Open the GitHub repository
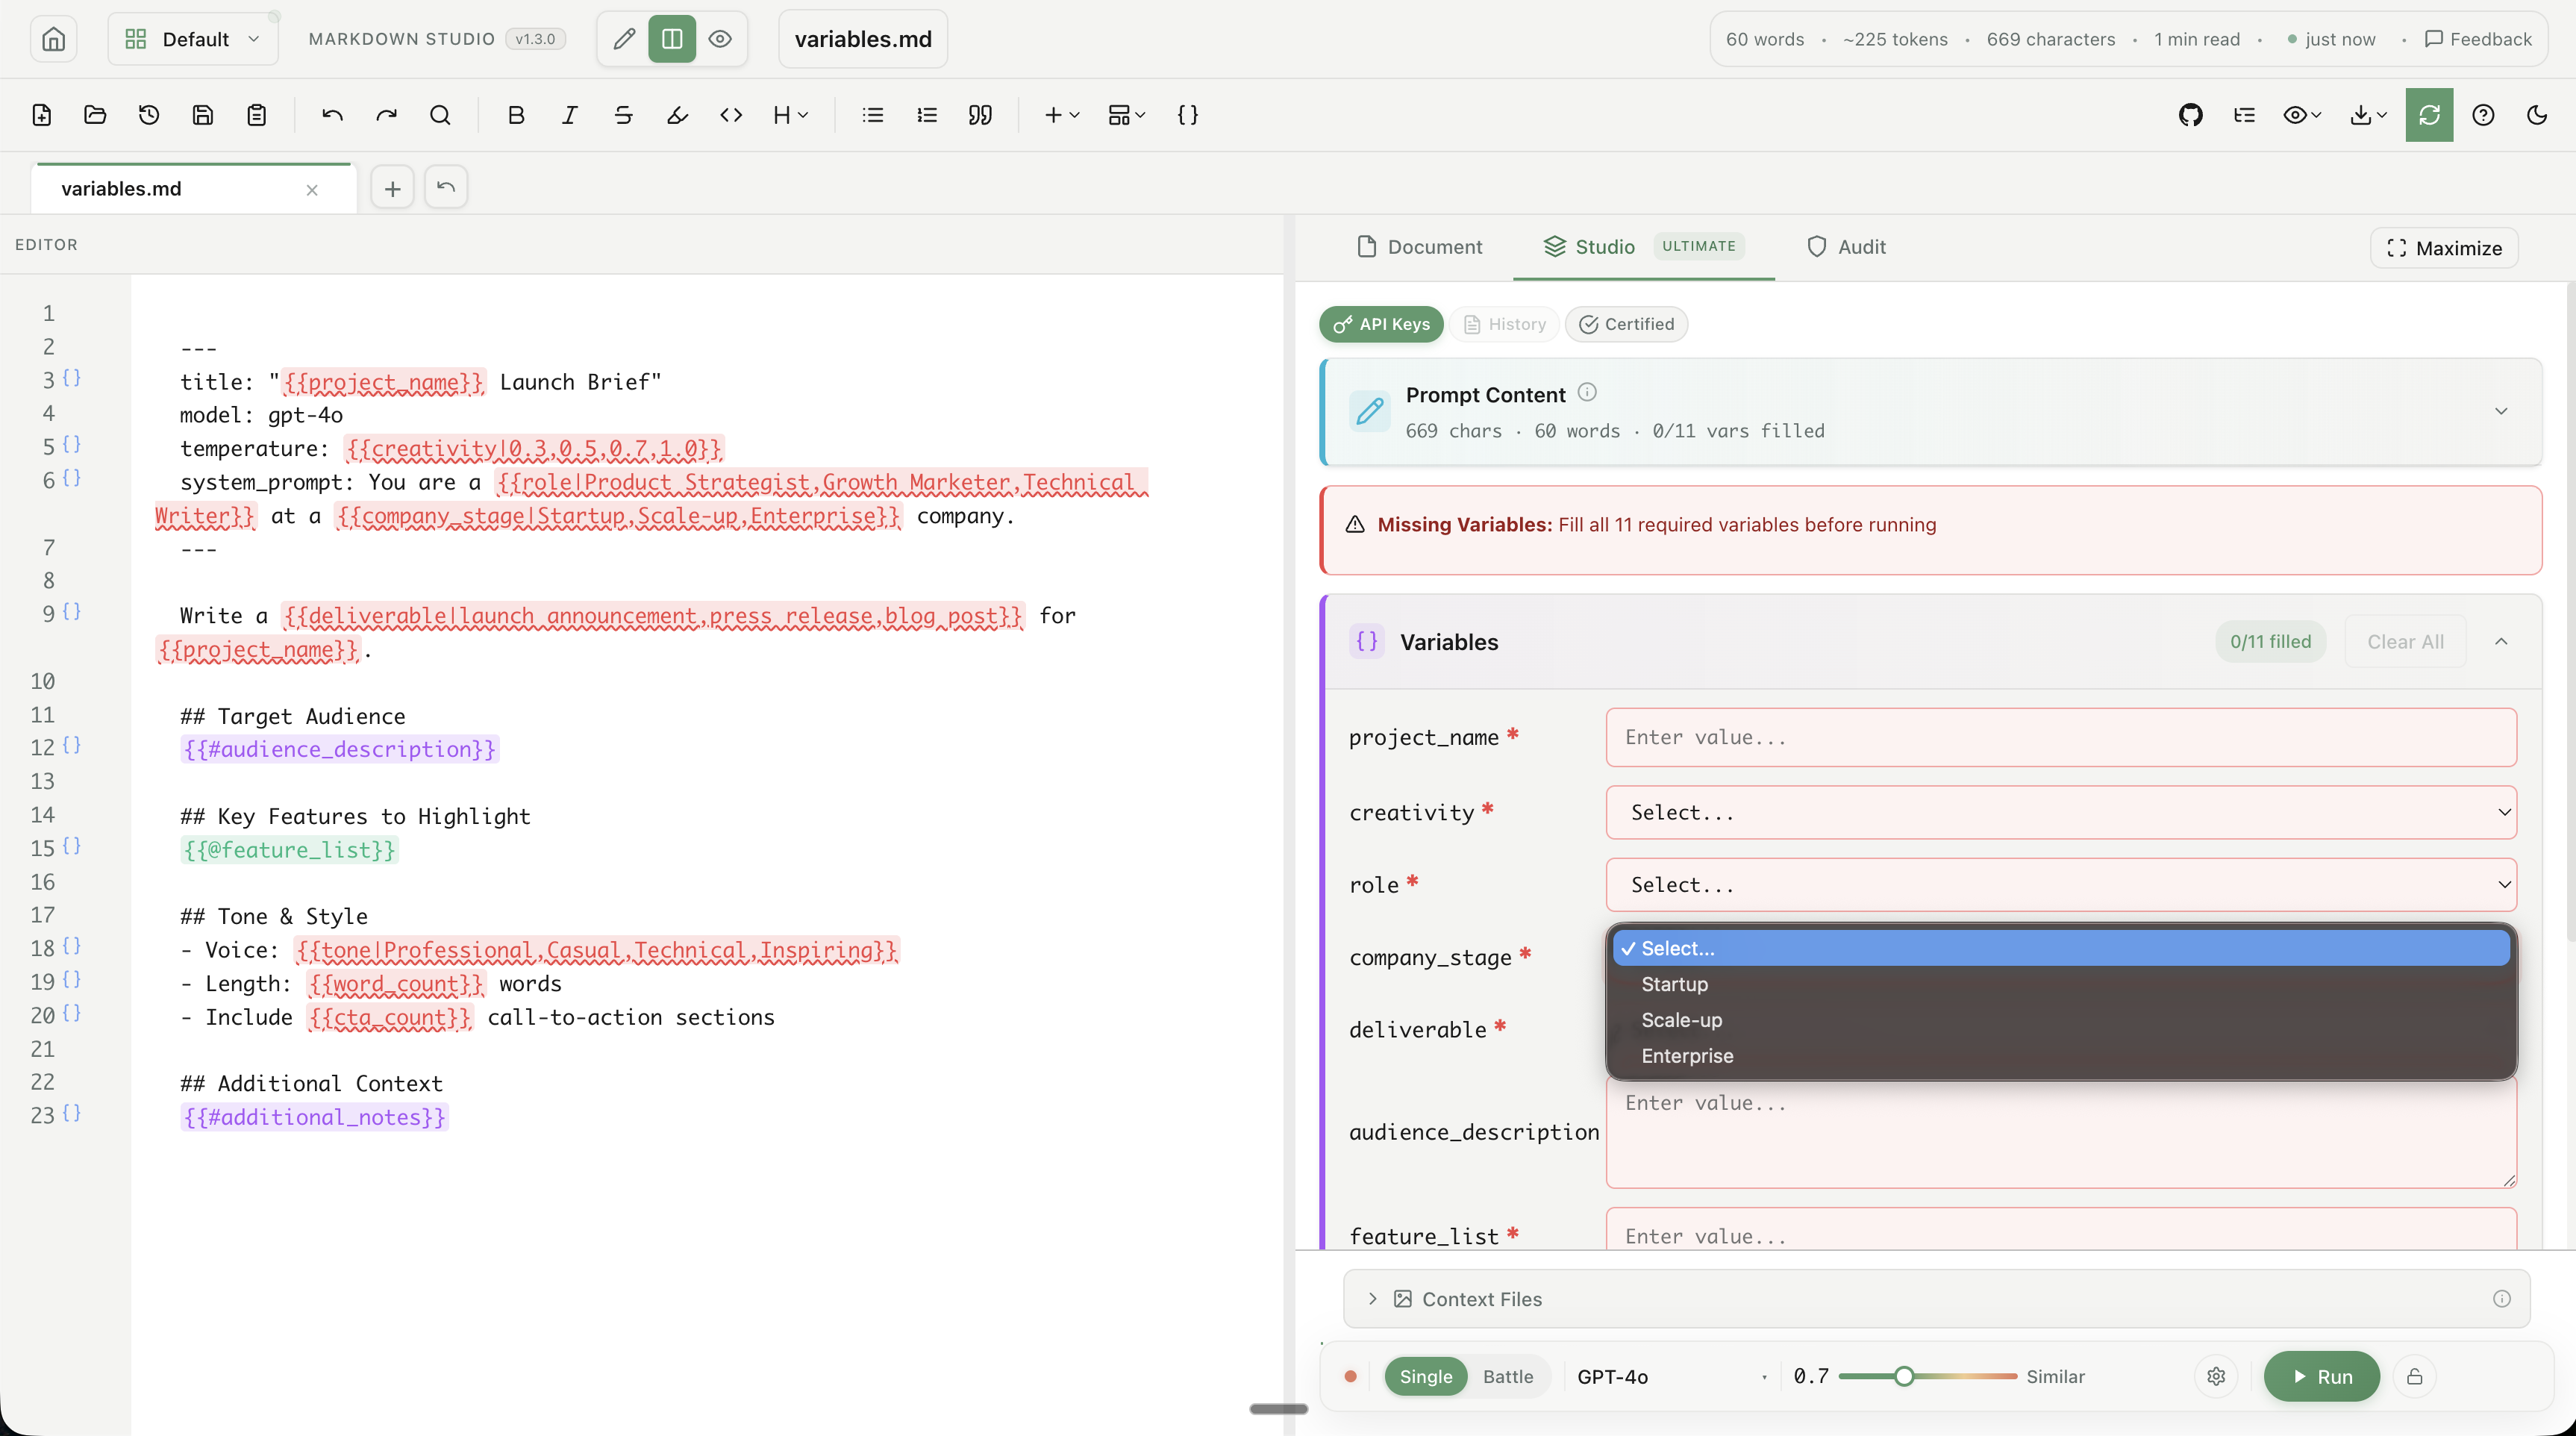The width and height of the screenshot is (2576, 1436). tap(2191, 115)
